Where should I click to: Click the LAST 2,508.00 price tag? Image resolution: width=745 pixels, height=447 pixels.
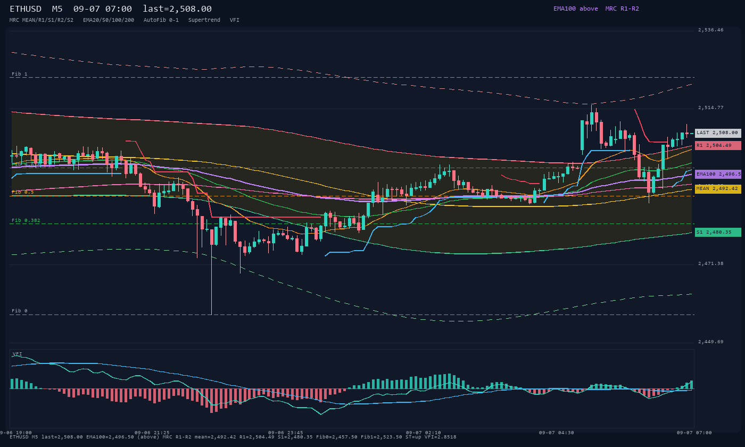pyautogui.click(x=718, y=133)
